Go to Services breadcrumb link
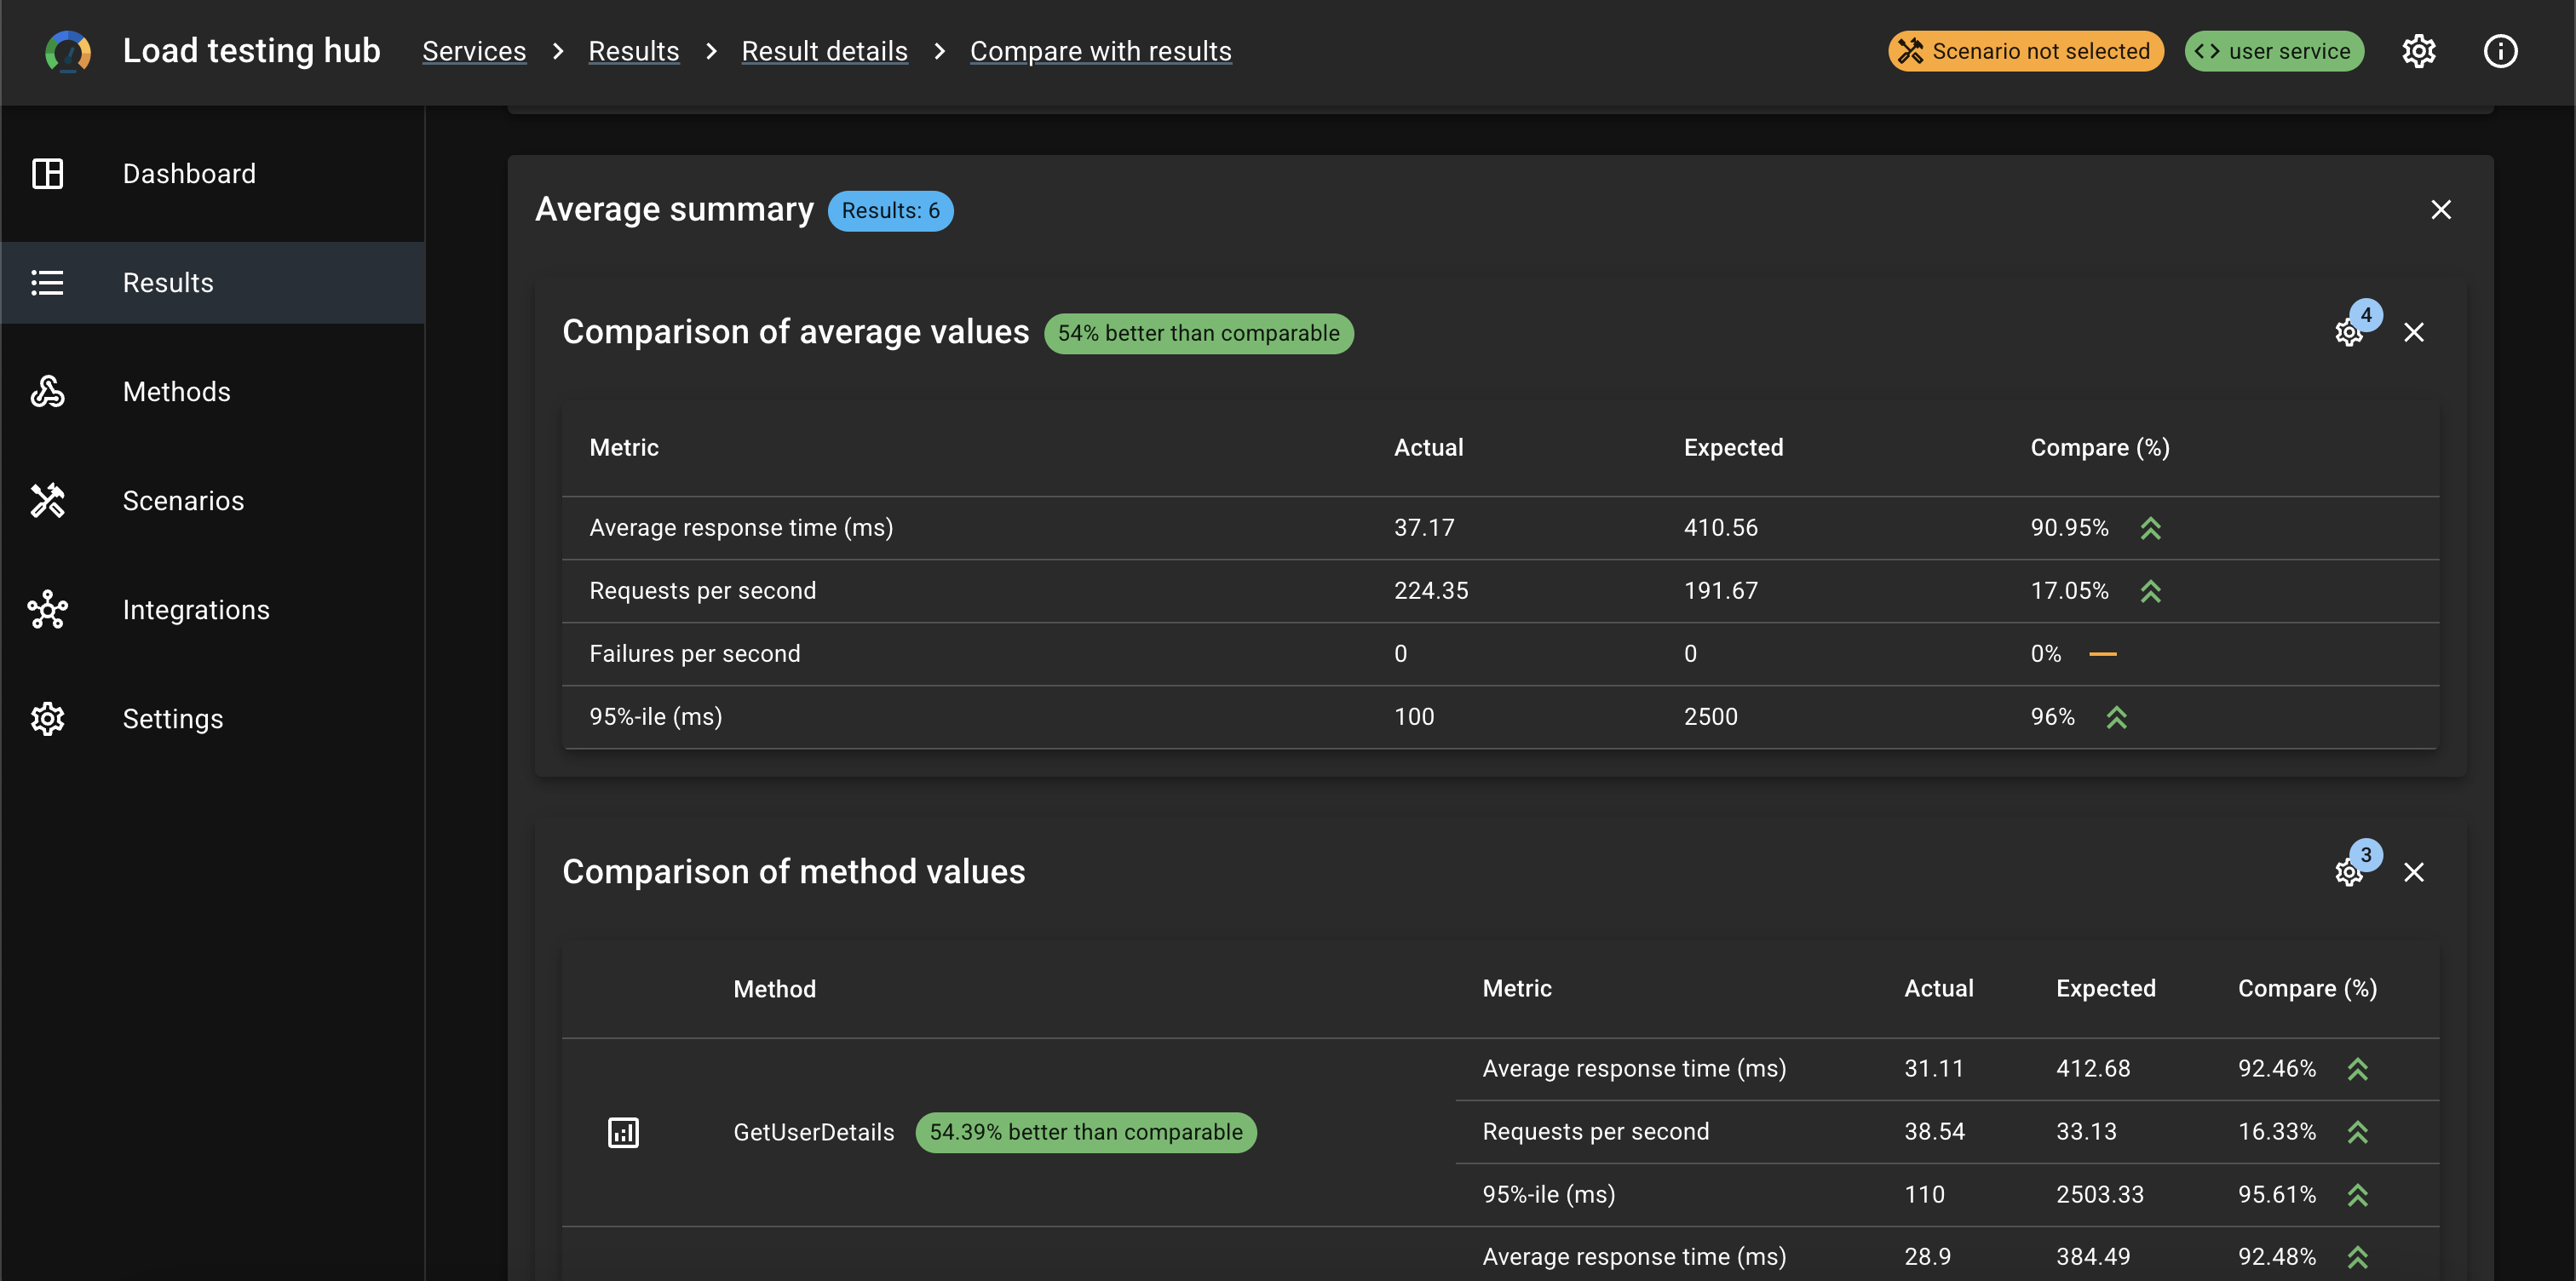Image resolution: width=2576 pixels, height=1281 pixels. (474, 51)
